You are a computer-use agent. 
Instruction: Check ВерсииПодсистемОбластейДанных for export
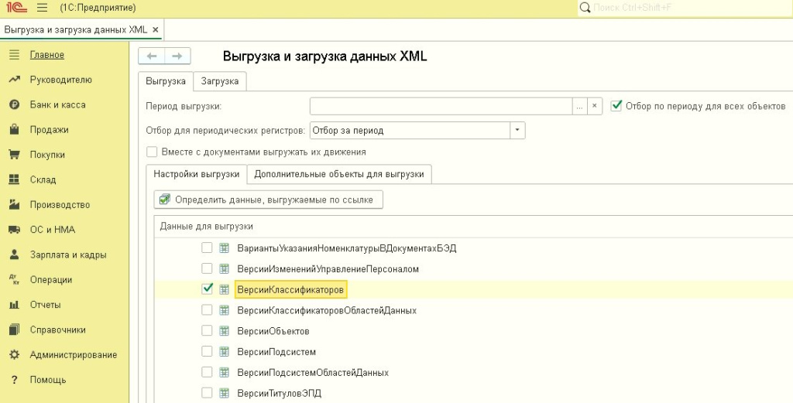click(x=206, y=372)
